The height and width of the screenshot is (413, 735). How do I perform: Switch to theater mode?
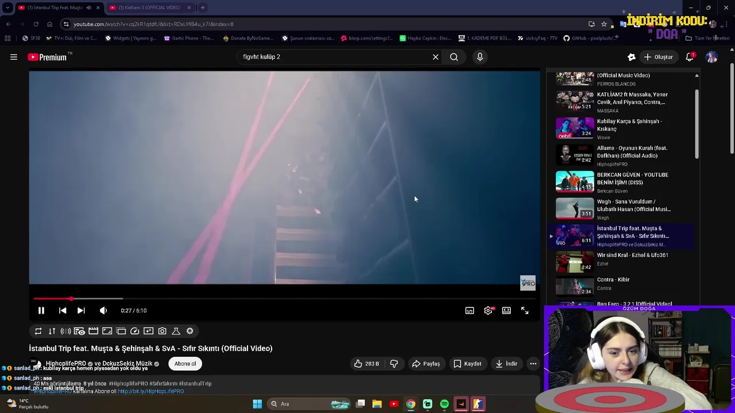point(506,310)
